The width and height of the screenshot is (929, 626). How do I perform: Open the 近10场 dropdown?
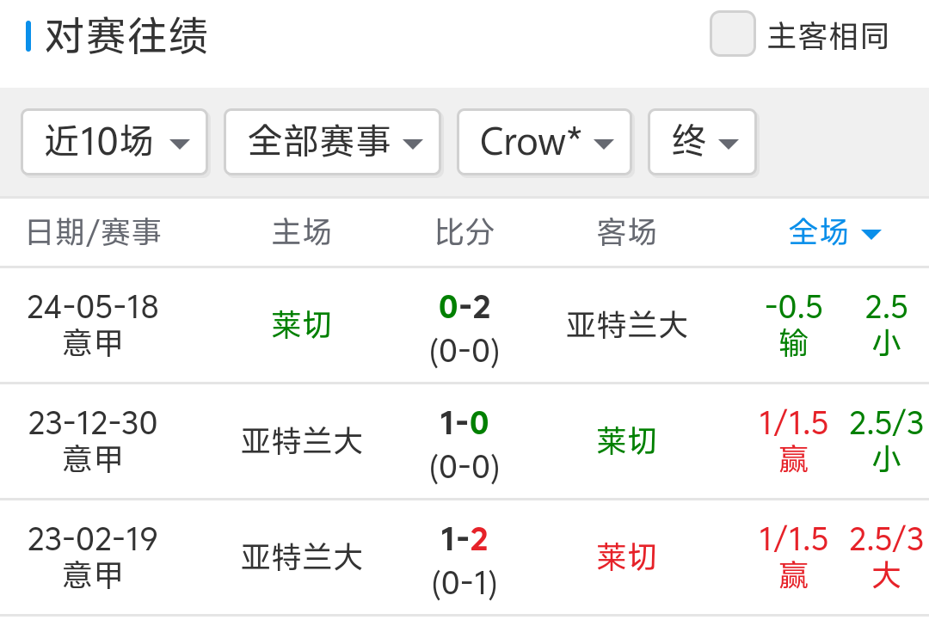click(x=114, y=142)
